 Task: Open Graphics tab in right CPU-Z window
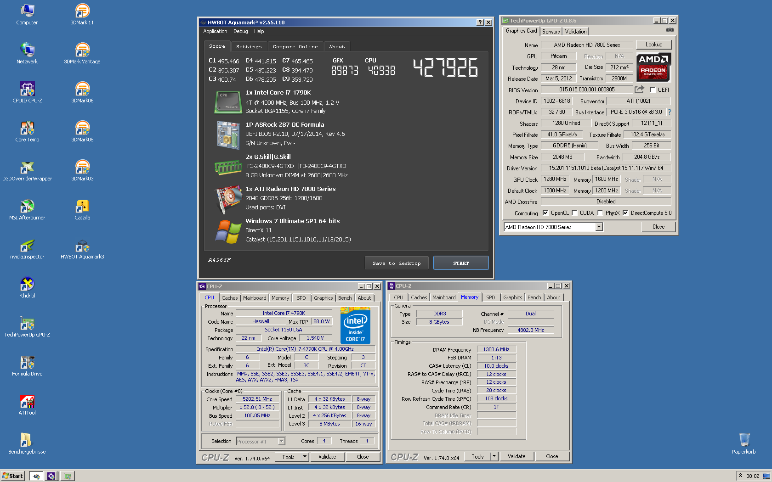pos(513,297)
